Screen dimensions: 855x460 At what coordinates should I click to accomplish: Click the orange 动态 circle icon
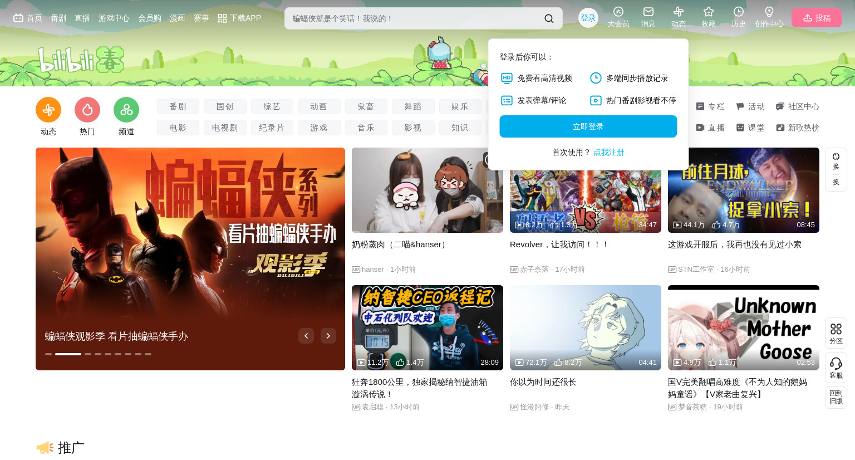48,110
